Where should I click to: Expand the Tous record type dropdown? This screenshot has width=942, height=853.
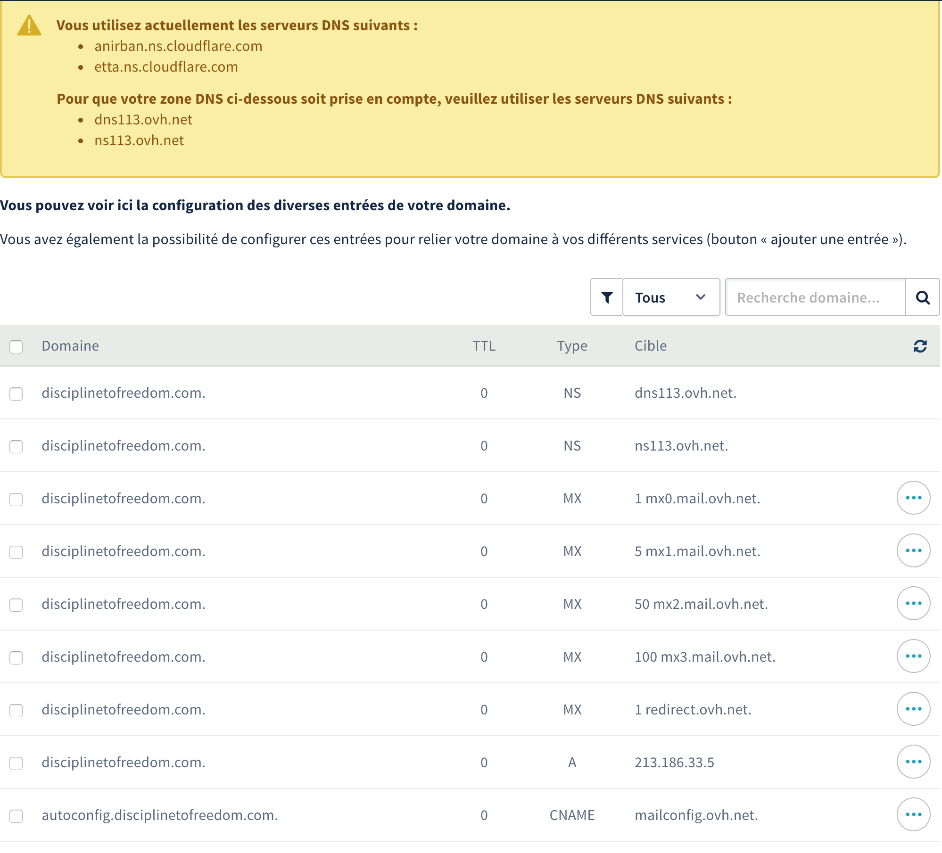click(670, 297)
